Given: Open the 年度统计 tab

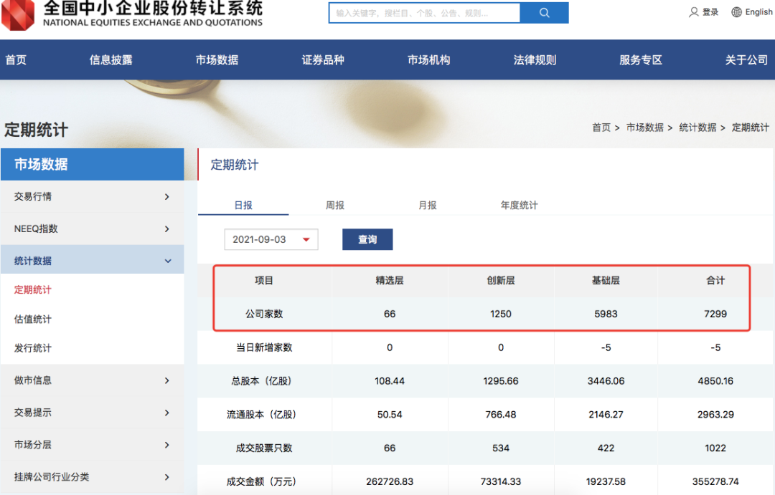Looking at the screenshot, I should [519, 206].
